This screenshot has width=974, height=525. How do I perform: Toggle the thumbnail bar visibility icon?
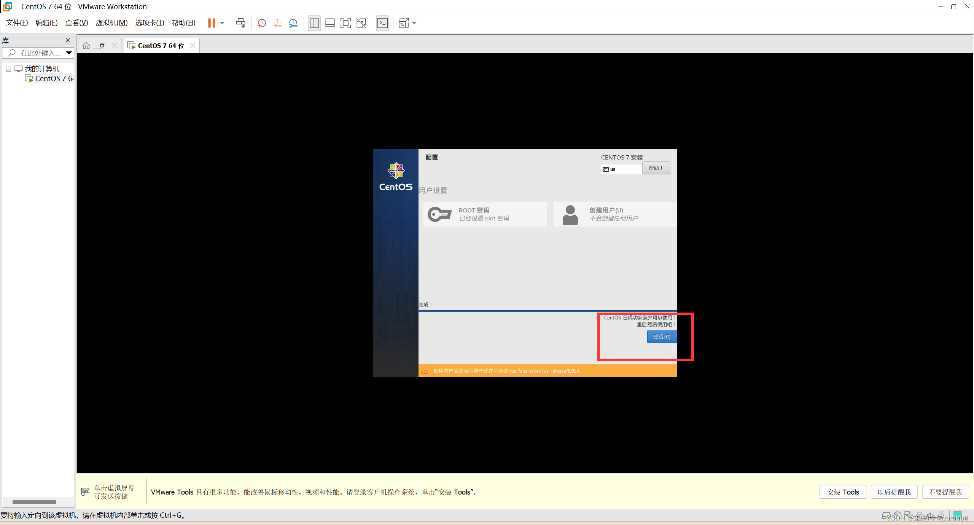pos(329,23)
